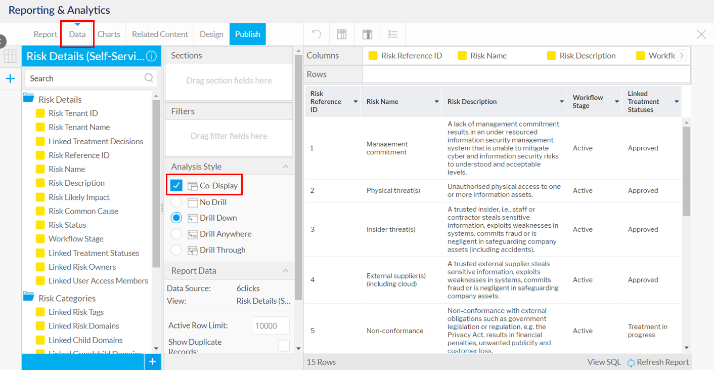Click the blue plus icon on left sidebar
Viewport: 714px width, 370px height.
click(x=10, y=78)
